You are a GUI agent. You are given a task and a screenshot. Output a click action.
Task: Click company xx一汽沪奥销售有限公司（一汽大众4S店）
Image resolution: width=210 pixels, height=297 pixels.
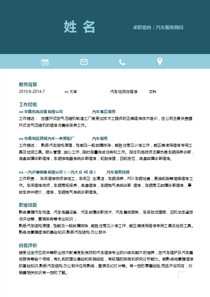click(57, 172)
